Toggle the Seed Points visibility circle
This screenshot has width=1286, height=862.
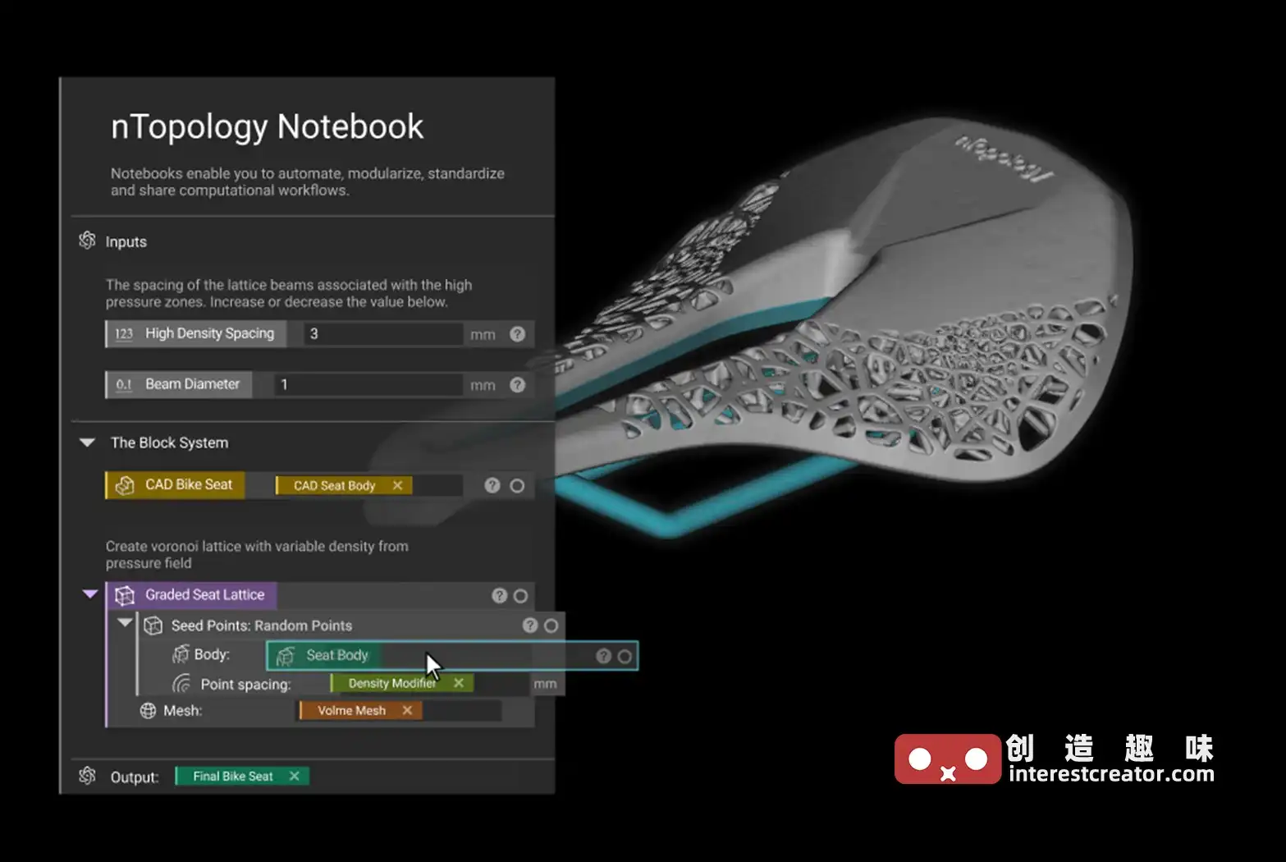point(551,626)
